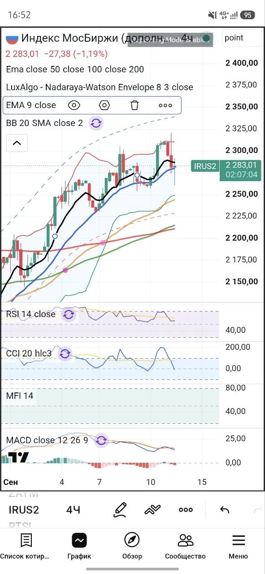Screen dimensions: 265x574
Task: Open more options for EMA 9
Action: 165,105
